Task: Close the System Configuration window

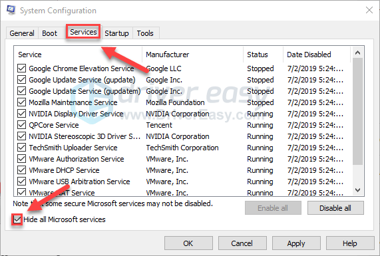Action: 369,10
